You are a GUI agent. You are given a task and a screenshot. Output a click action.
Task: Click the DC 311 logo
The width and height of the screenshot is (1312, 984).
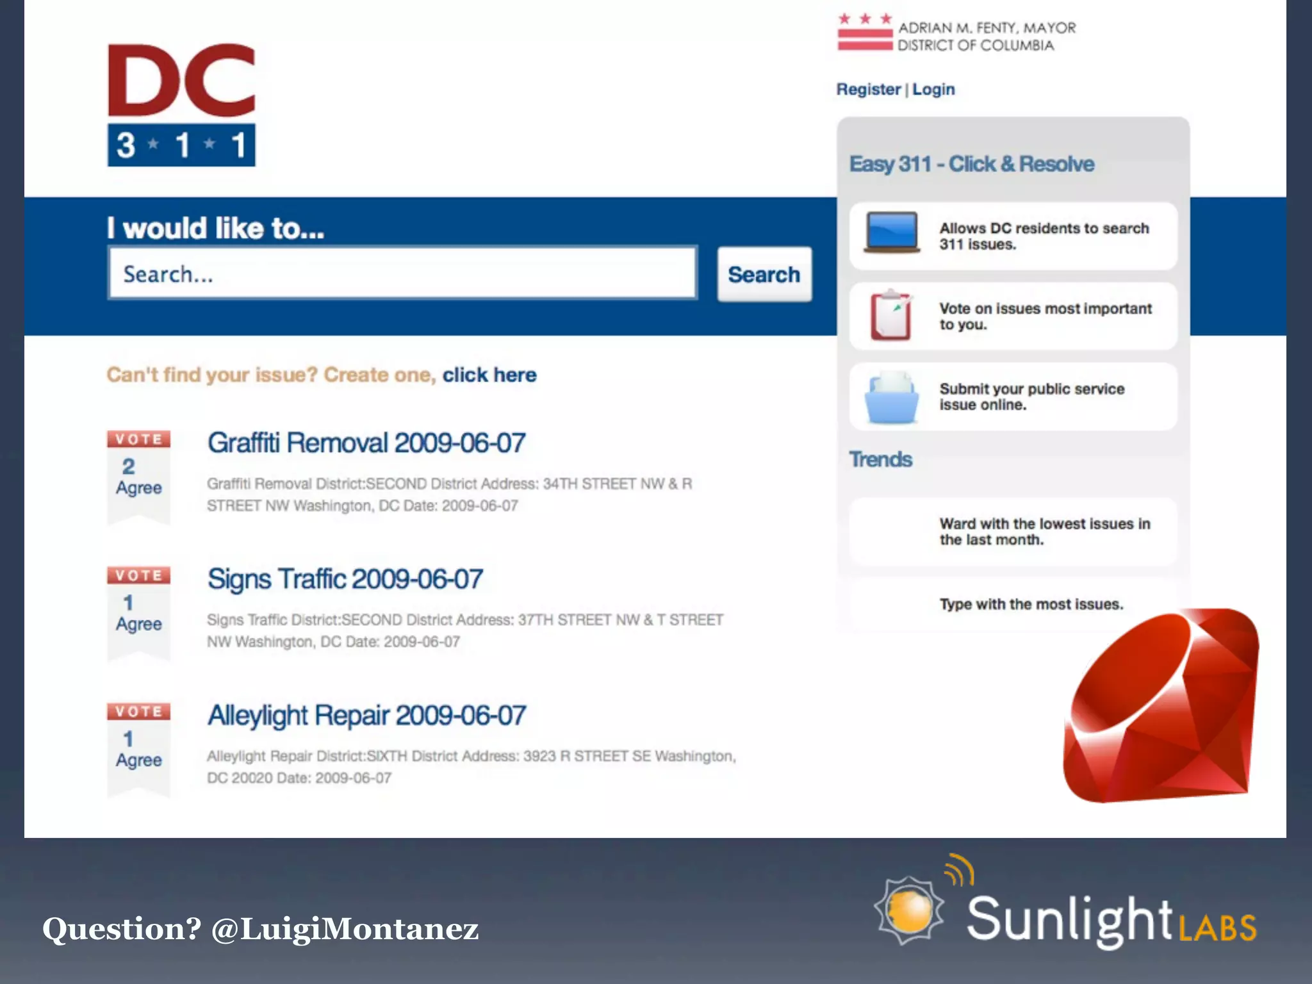point(181,105)
